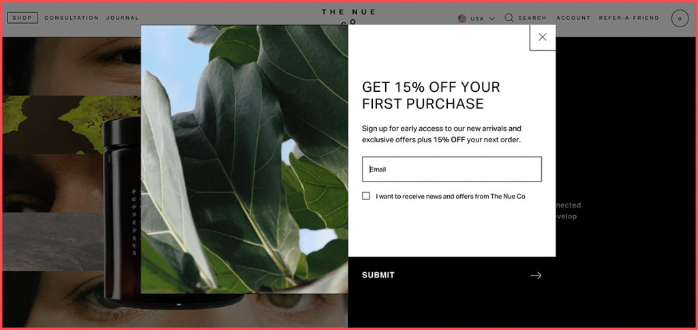Click the Submit button
This screenshot has height=330, width=698.
[451, 276]
